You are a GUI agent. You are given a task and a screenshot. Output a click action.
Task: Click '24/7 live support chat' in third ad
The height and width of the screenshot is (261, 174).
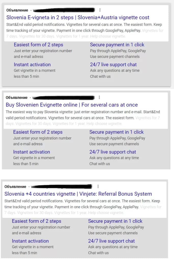(111, 241)
